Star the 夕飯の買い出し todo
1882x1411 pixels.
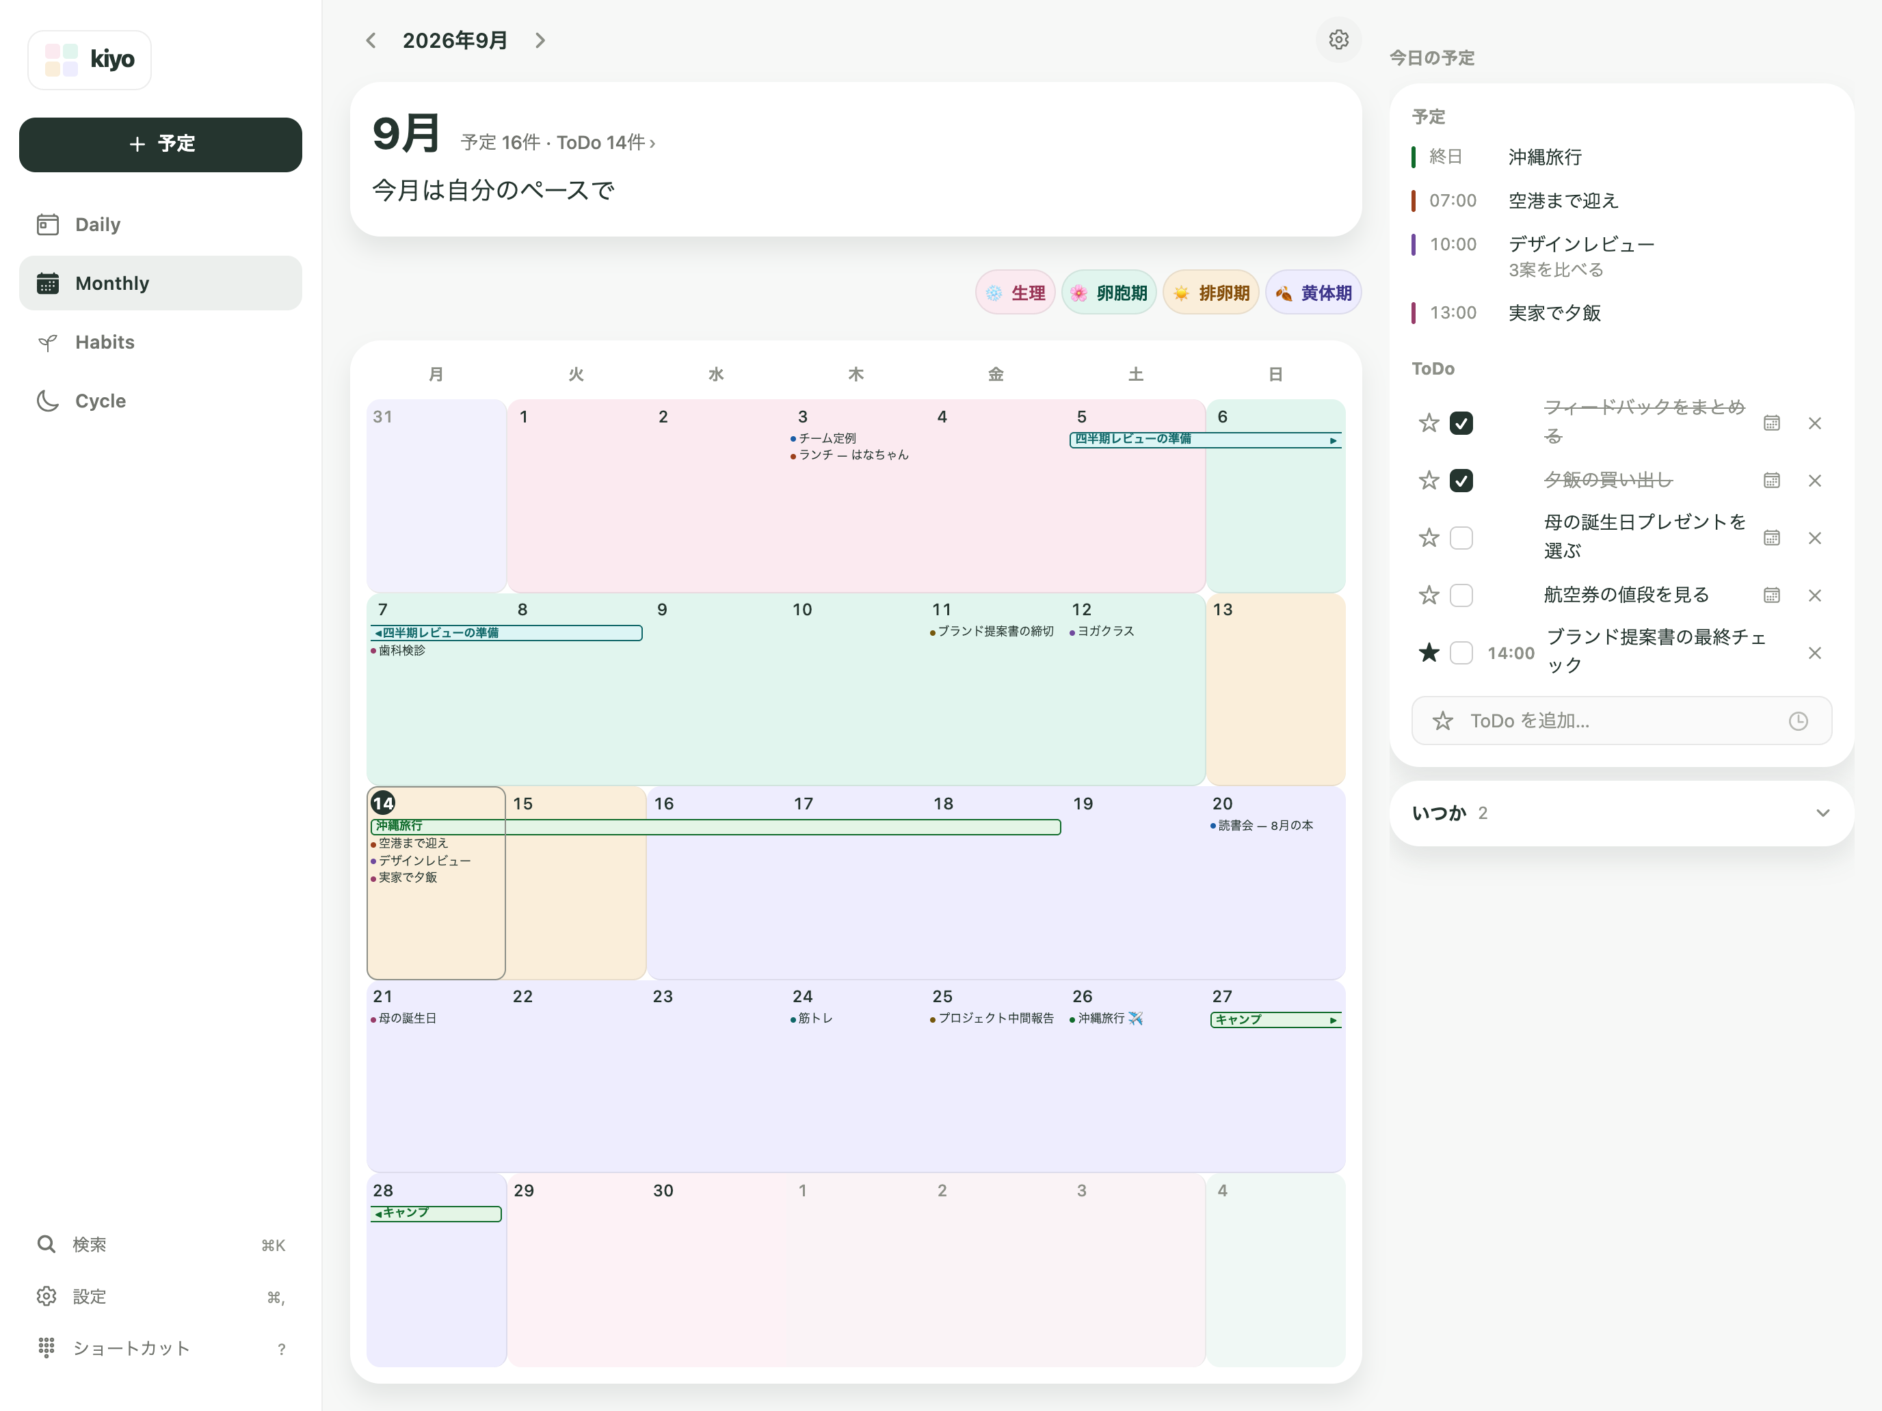[1429, 481]
